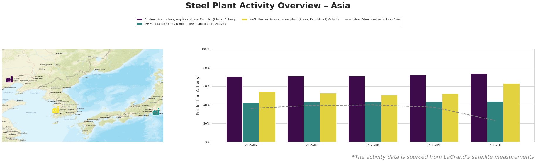Click the Mean Steelplant Activity in Asia label
Screen dimensions: 536x162
click(x=376, y=20)
